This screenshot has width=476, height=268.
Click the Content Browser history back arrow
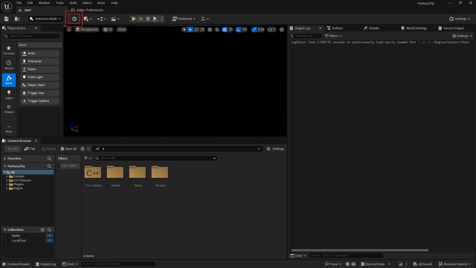tap(83, 149)
